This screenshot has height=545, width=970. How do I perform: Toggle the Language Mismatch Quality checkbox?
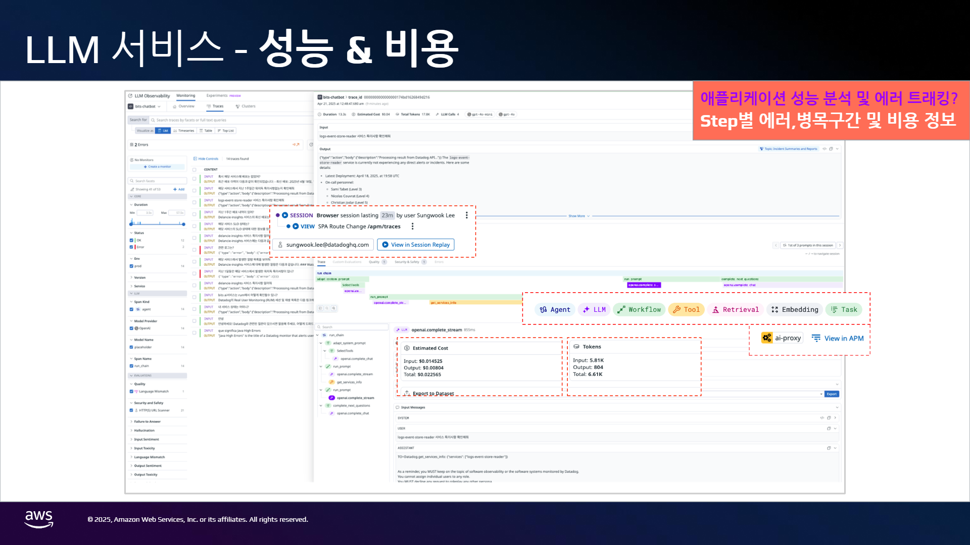(132, 392)
